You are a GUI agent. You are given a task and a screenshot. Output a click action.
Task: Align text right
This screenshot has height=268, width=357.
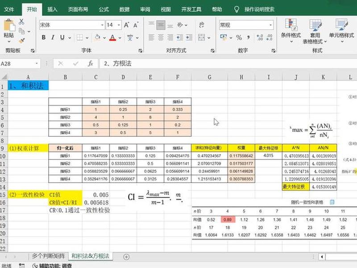tap(170, 38)
